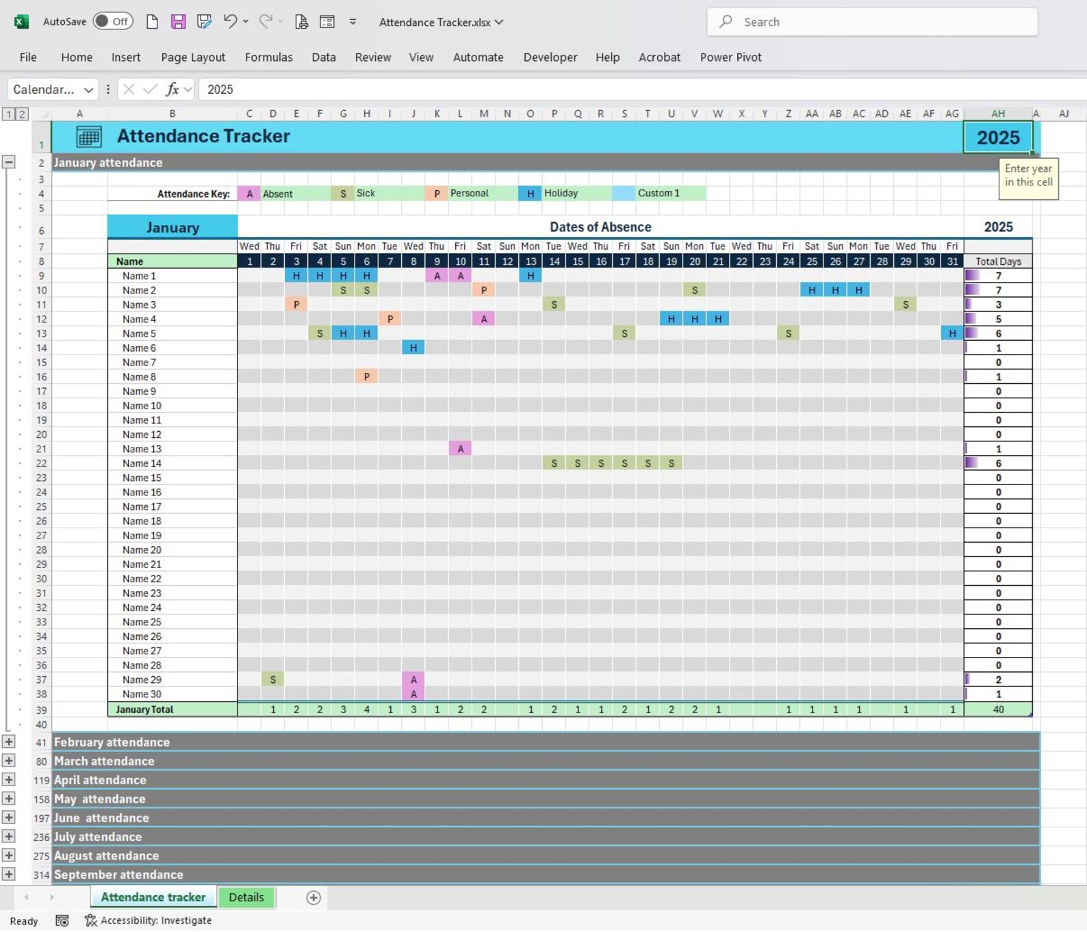The height and width of the screenshot is (932, 1087).
Task: Click the search magnifier icon
Action: (x=726, y=22)
